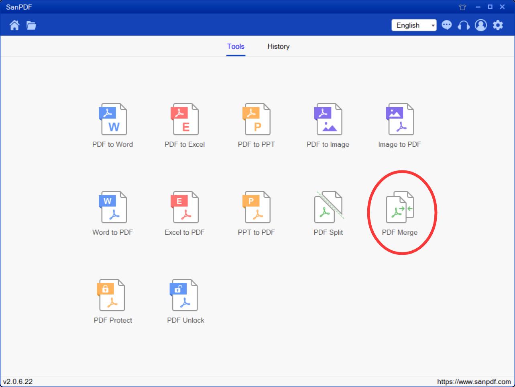Switch to the Tools tab
This screenshot has height=387, width=515.
pos(236,47)
